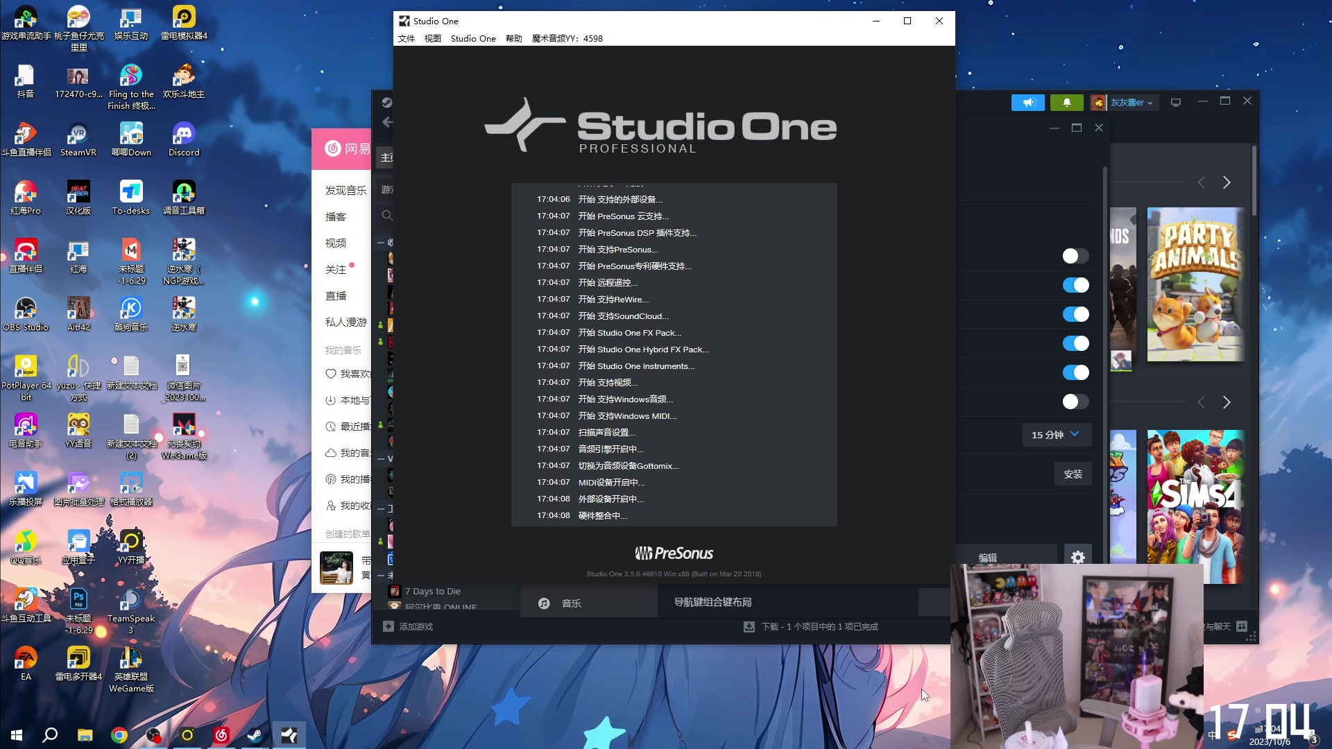Open the 灰灰酱er account dropdown in Steam
The width and height of the screenshot is (1332, 749).
[1125, 103]
